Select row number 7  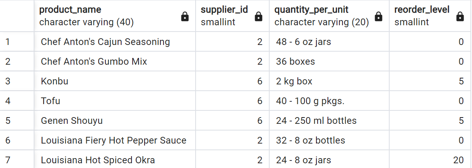[x=17, y=159]
